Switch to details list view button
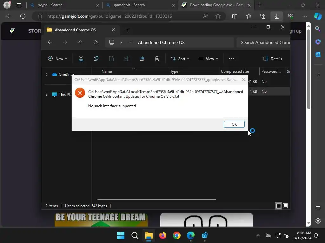325x243 pixels. click(278, 206)
